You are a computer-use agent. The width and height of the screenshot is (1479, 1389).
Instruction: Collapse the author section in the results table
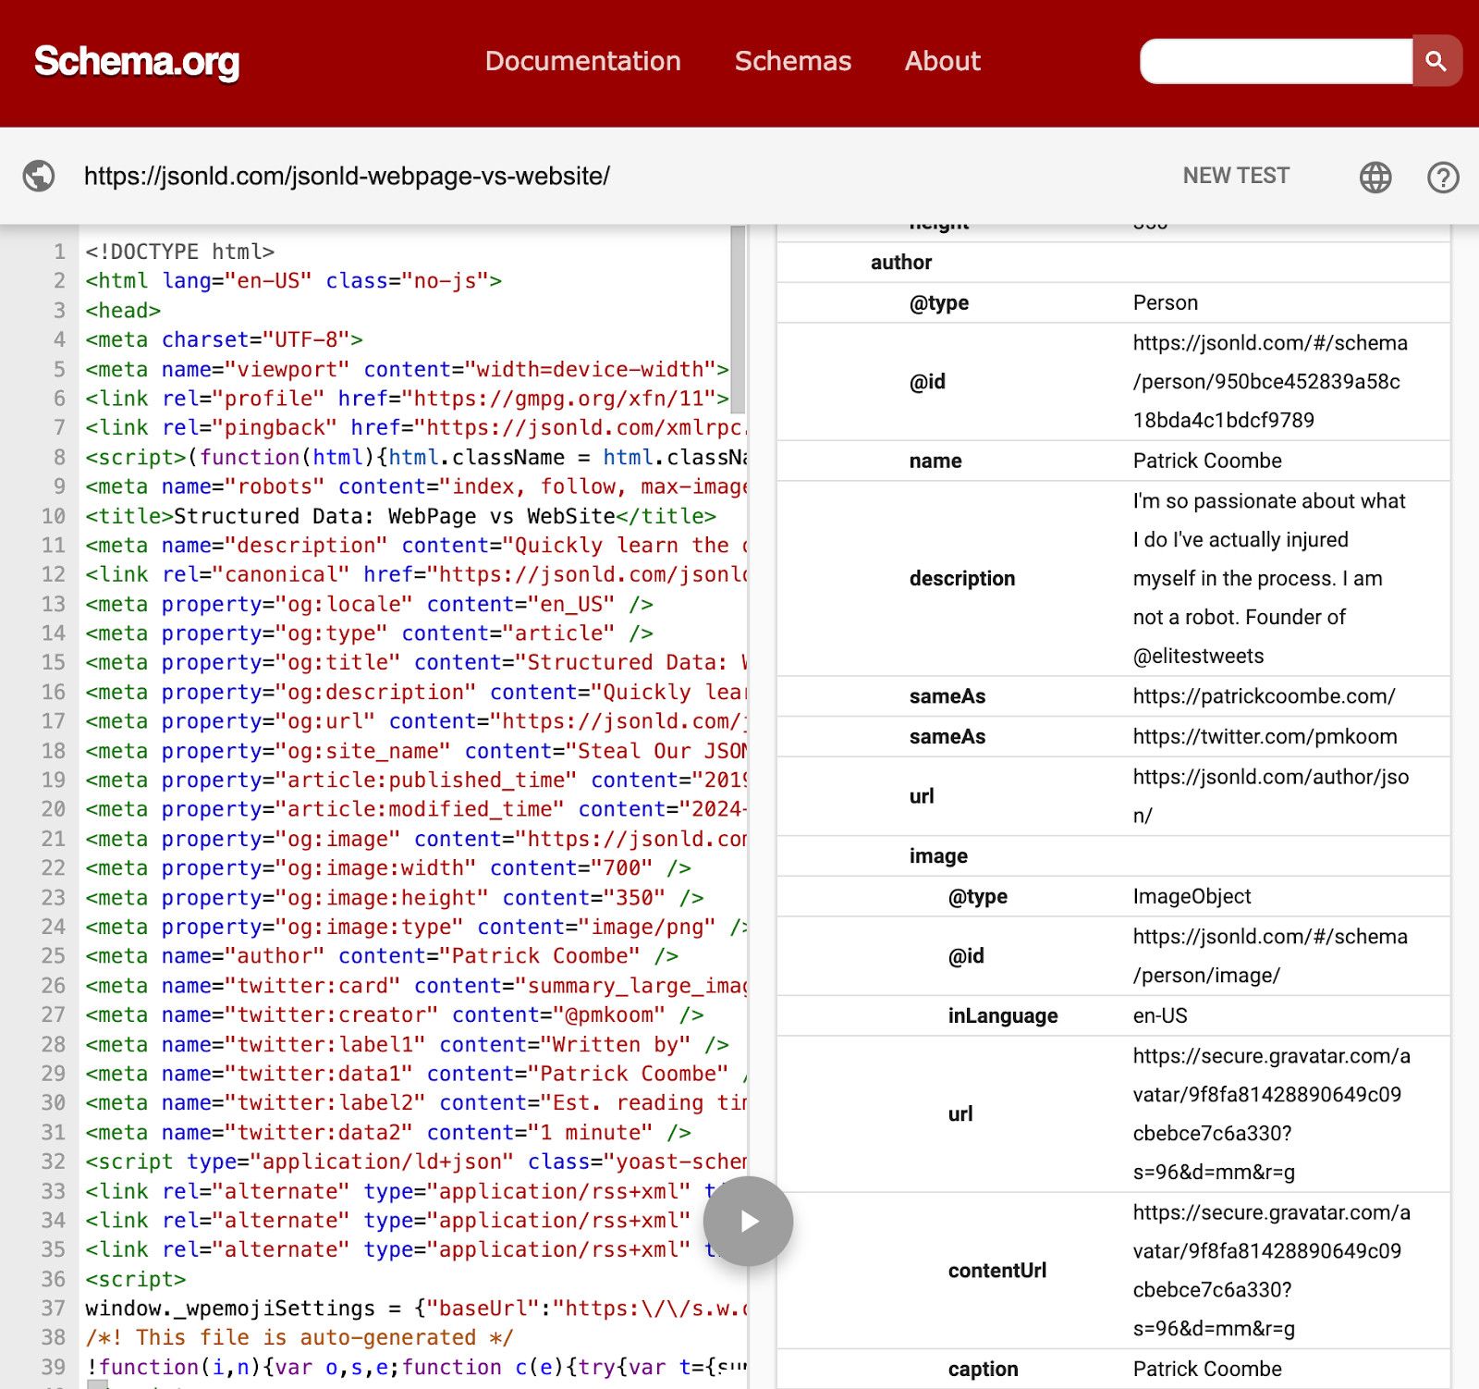click(901, 262)
